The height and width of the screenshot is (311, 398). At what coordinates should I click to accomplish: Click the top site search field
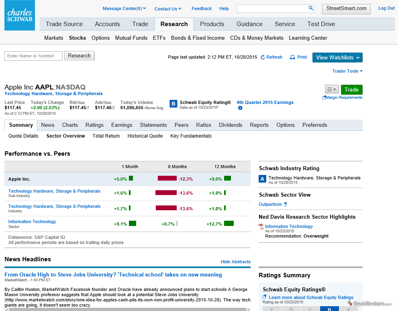[x=272, y=8]
